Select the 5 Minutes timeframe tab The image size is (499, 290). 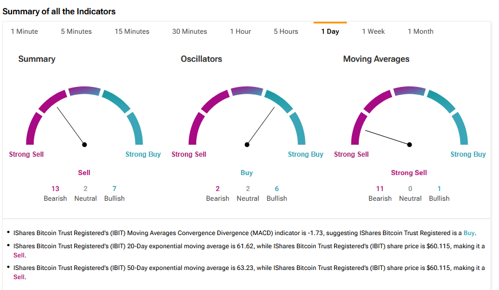76,31
